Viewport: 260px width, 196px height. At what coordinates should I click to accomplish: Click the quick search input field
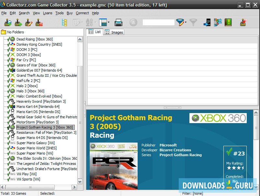tap(158, 22)
